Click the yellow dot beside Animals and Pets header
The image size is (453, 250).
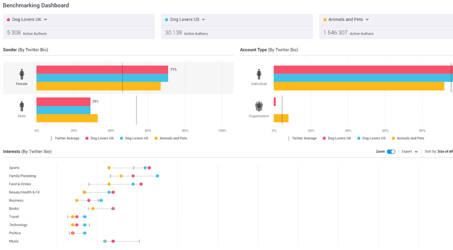tap(325, 20)
